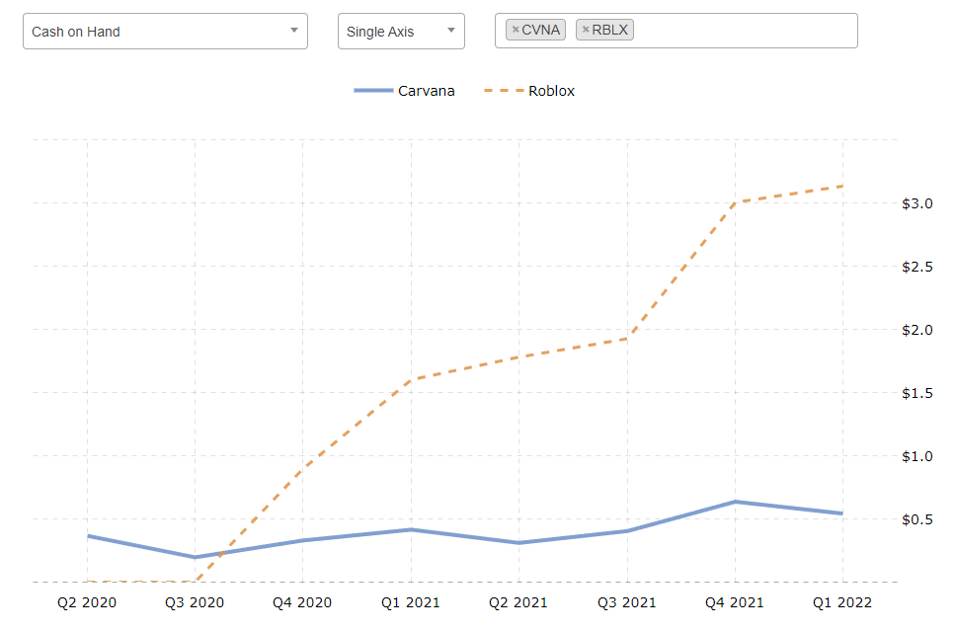Click the $1.5 y-axis value
This screenshot has width=955, height=631.
pyautogui.click(x=917, y=393)
